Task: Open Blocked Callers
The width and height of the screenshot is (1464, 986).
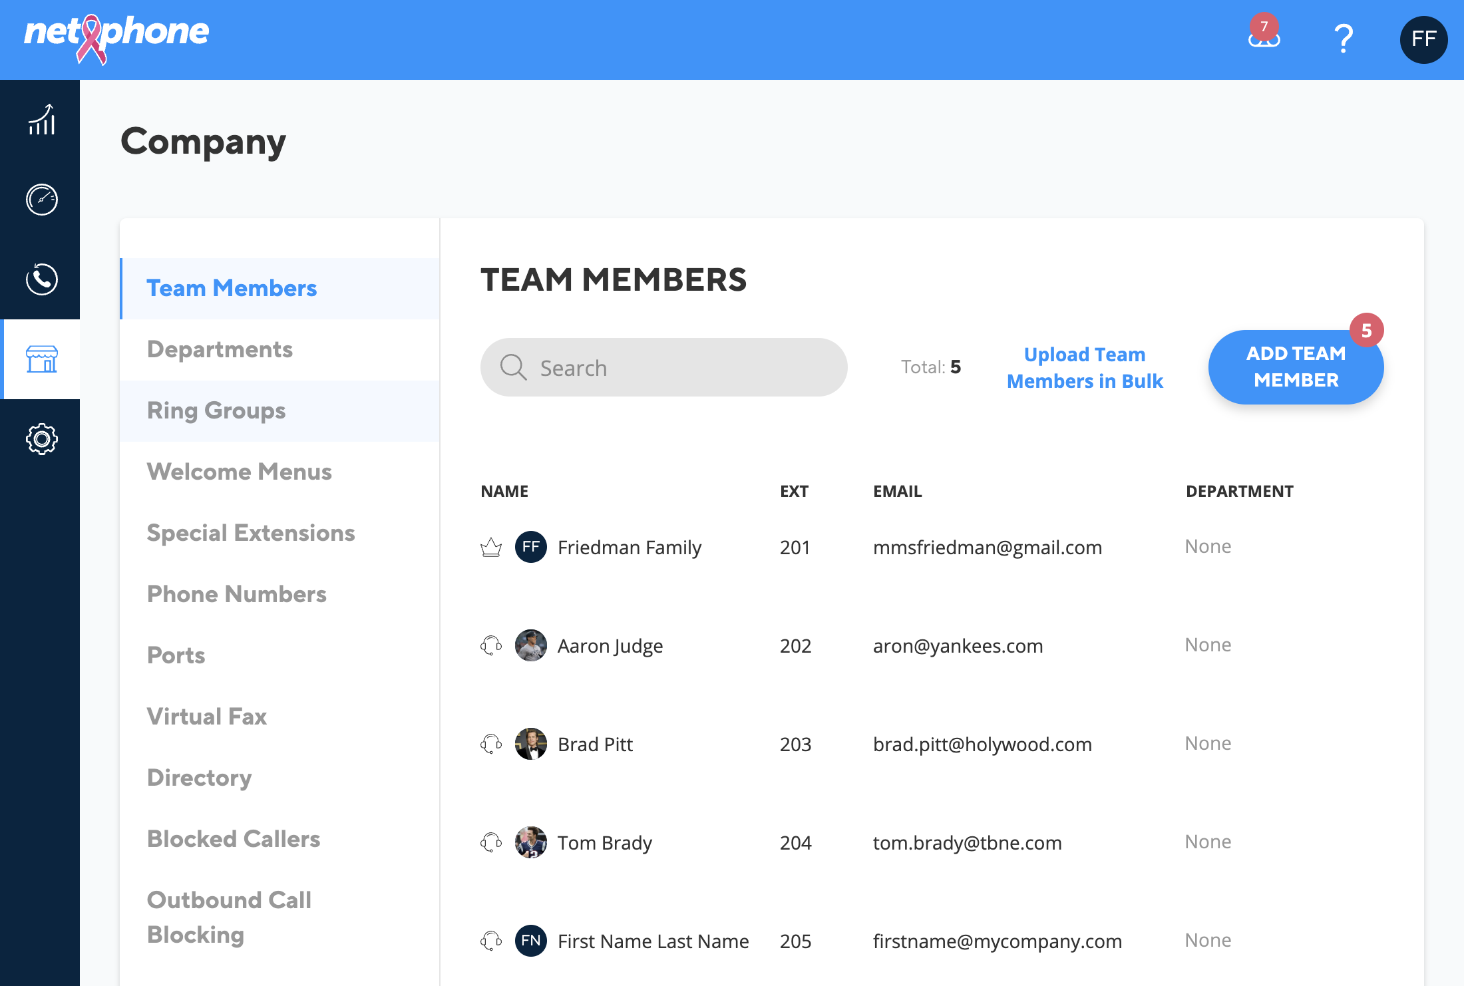Action: pos(279,839)
